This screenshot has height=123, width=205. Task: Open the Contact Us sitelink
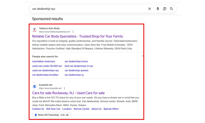(x=38, y=109)
